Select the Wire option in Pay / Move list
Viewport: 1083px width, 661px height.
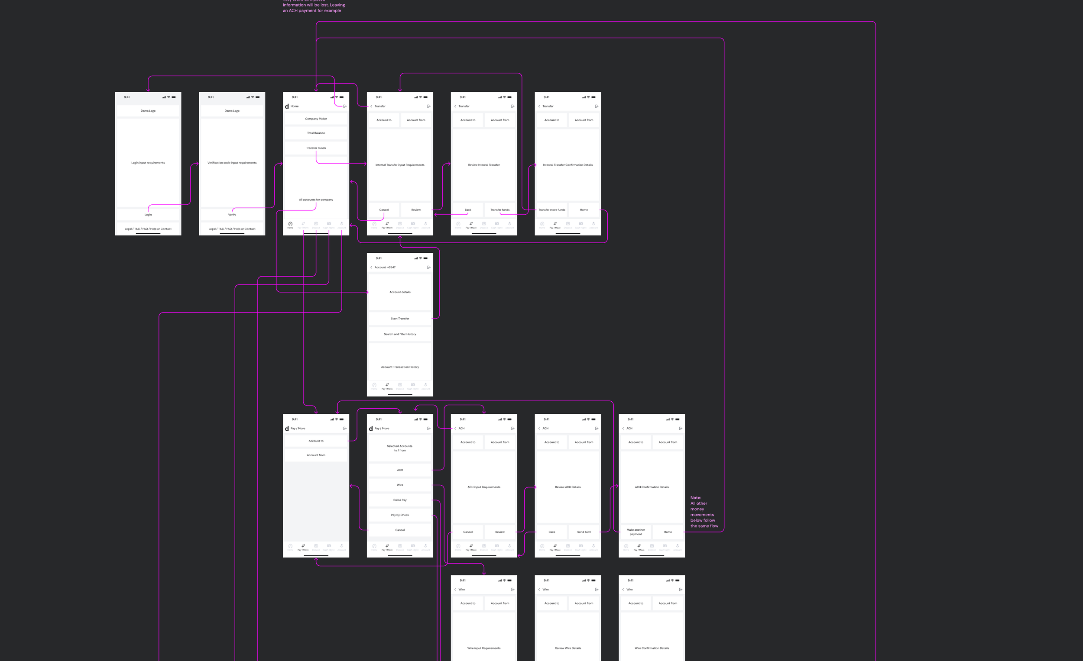click(x=400, y=485)
